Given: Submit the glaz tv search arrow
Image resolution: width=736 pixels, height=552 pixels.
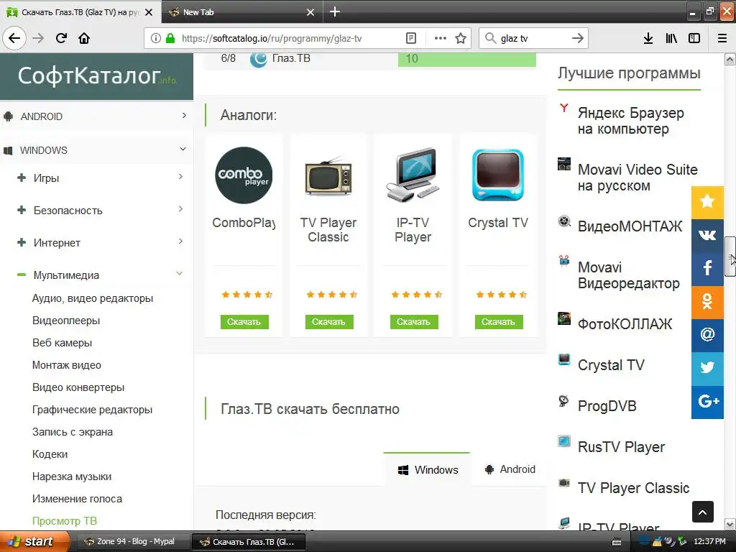Looking at the screenshot, I should 578,38.
